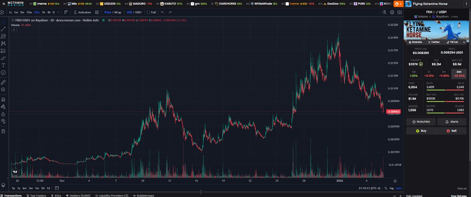471x197 pixels.
Task: Expand more social links chevron
Action: (x=464, y=42)
